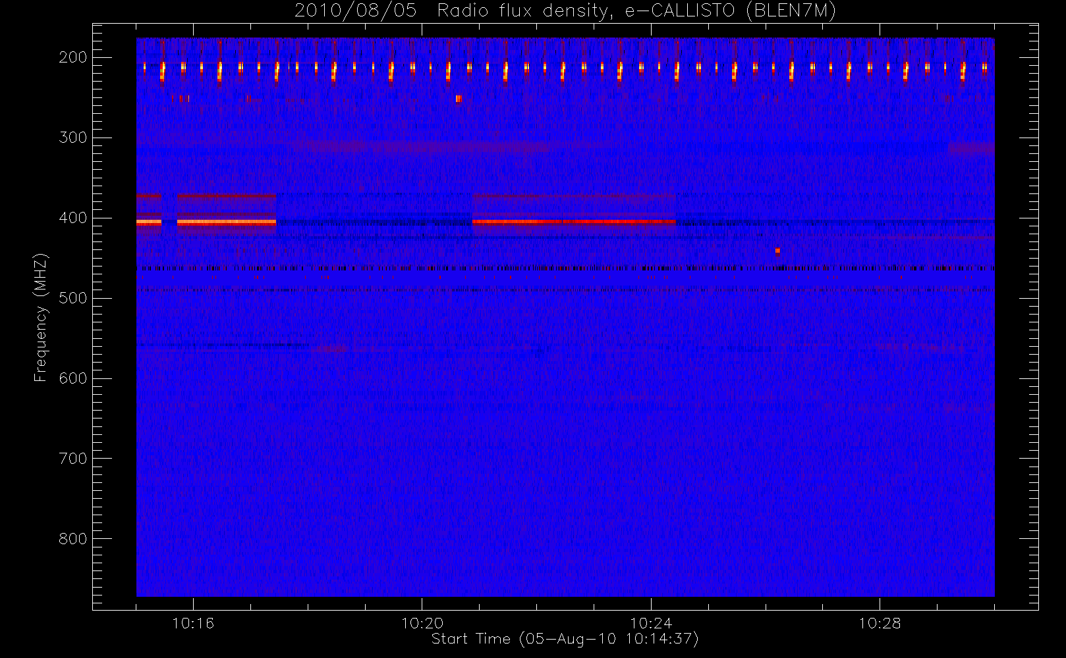
Task: Click the 'Frequency (MHz)' axis label
Action: pyautogui.click(x=41, y=317)
